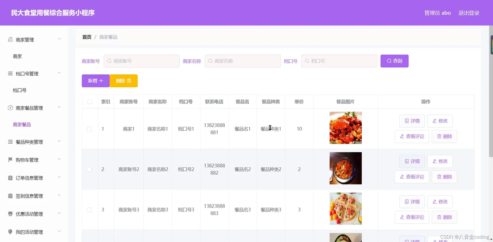
Task: Click the 餐品种类管理 menu icon
Action: [x=10, y=142]
